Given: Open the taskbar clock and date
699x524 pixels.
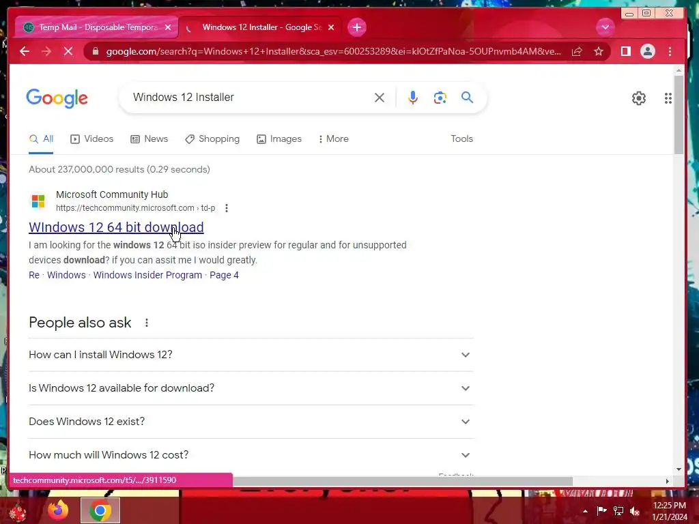Looking at the screenshot, I should 670,511.
